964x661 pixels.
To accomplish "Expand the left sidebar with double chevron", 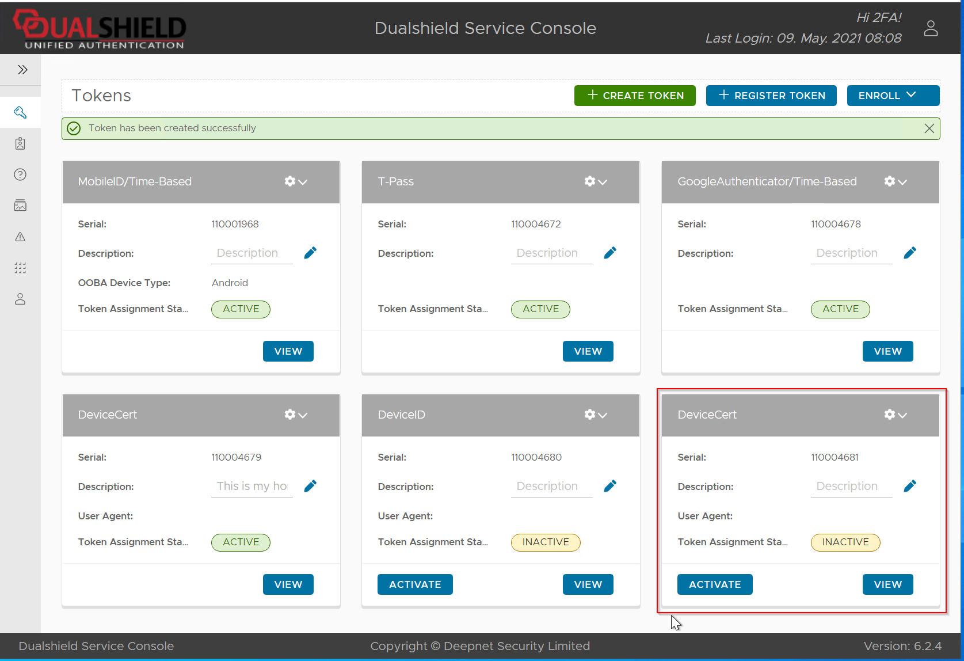I will 22,70.
